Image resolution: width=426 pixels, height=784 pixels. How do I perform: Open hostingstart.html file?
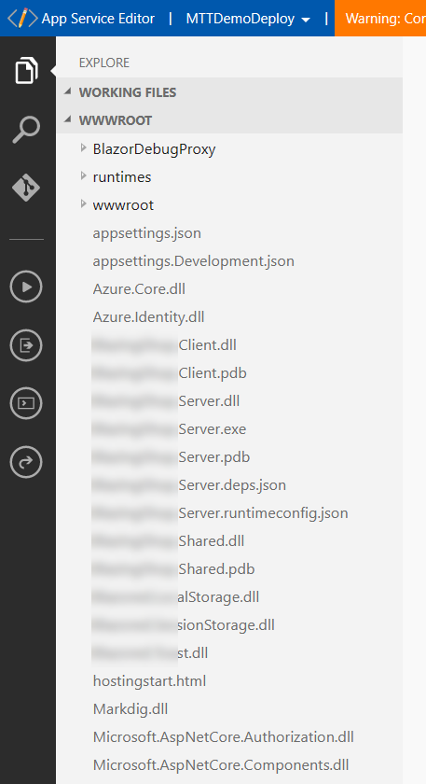click(x=149, y=681)
